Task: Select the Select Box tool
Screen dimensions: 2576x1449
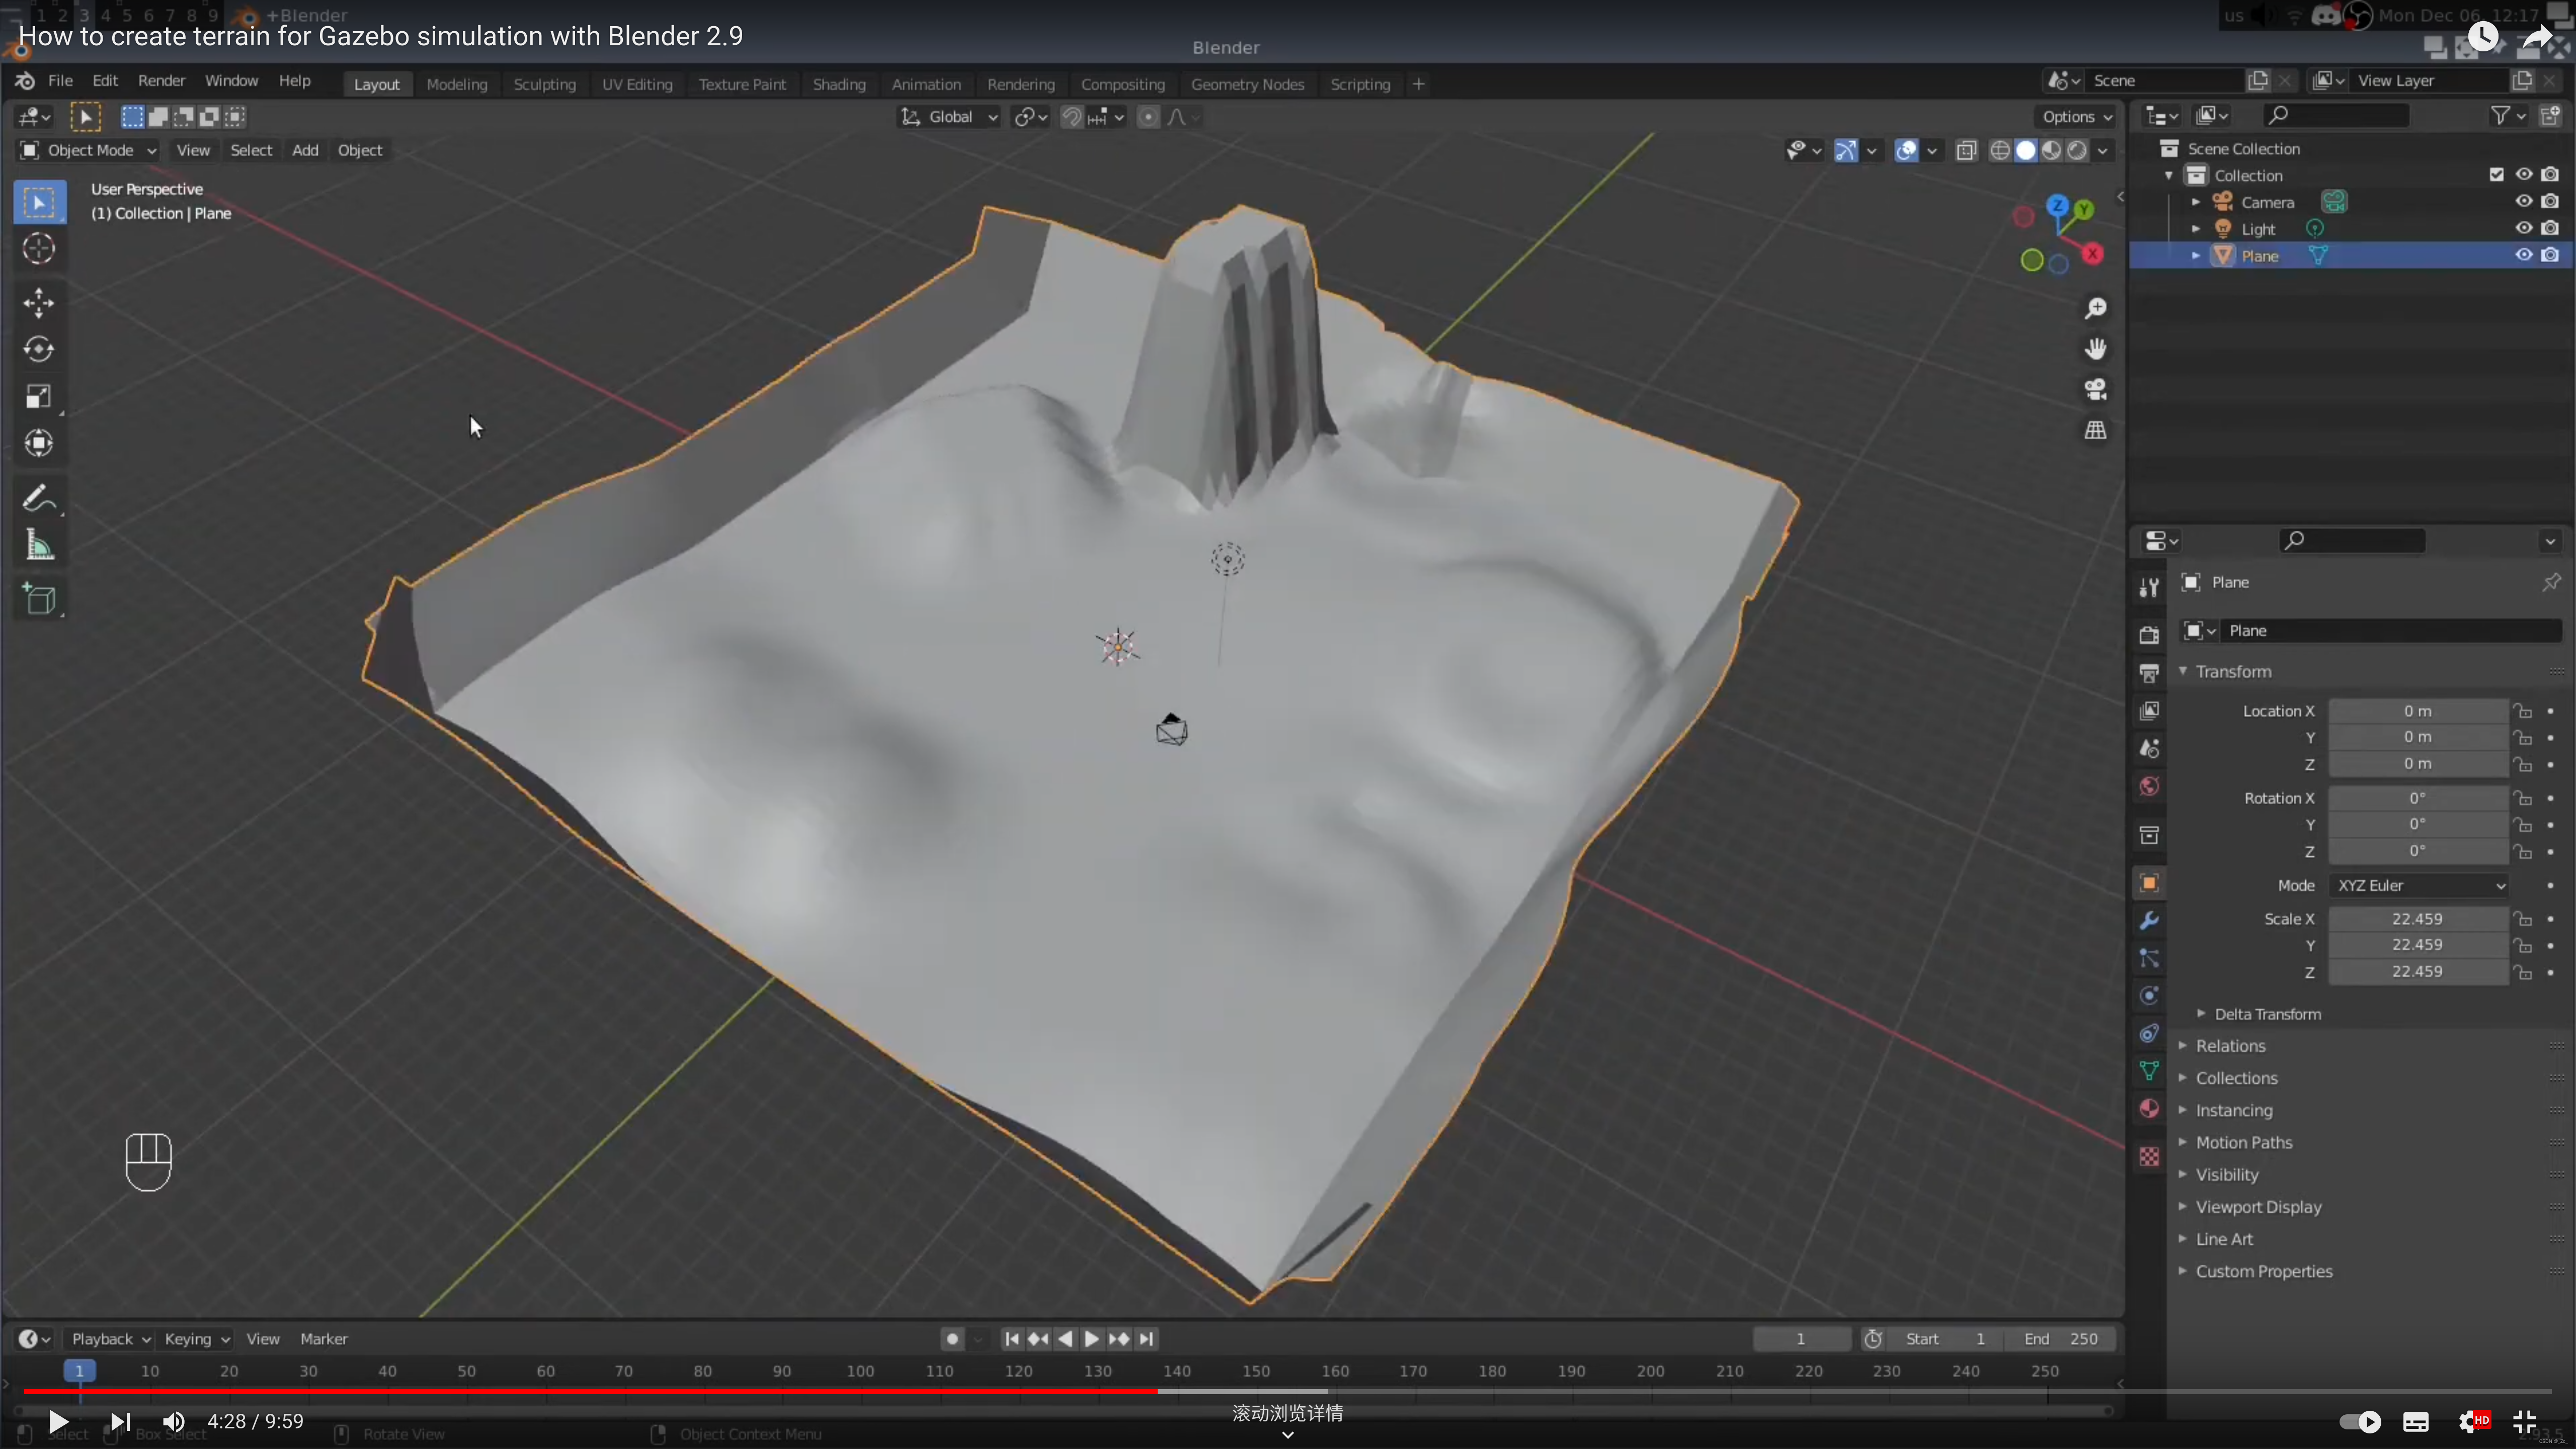Action: 39,203
